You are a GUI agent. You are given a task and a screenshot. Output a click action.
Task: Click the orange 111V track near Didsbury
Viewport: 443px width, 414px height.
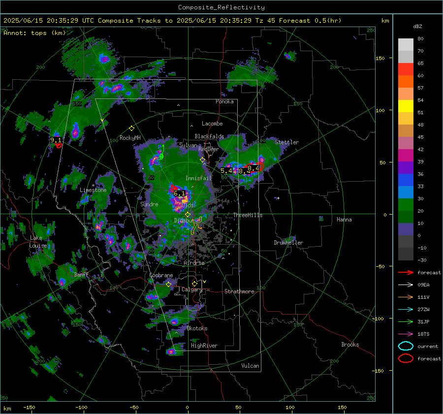[x=196, y=225]
